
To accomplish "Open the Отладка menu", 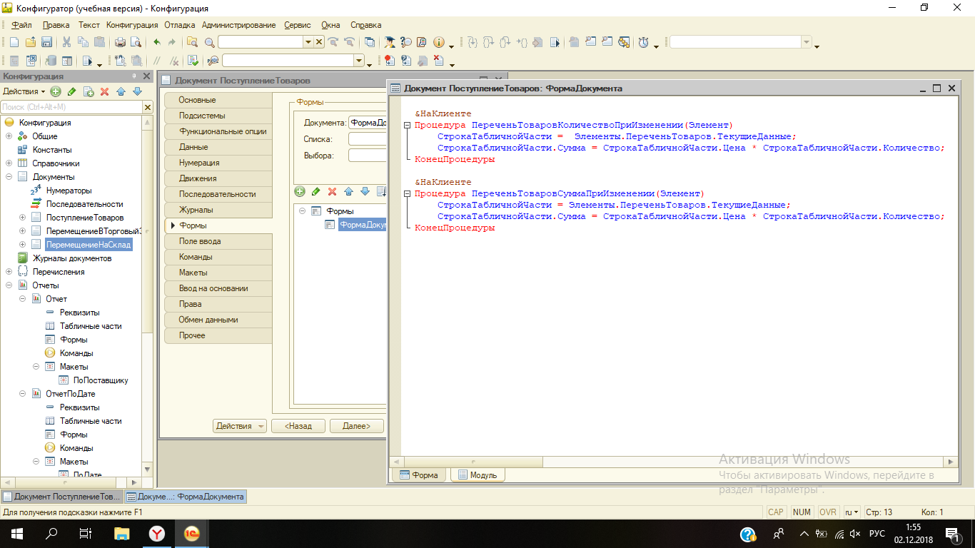I will (x=179, y=25).
